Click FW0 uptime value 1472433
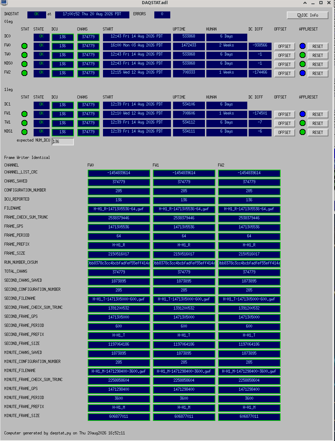Screen dimensions: 335x441 (189, 46)
